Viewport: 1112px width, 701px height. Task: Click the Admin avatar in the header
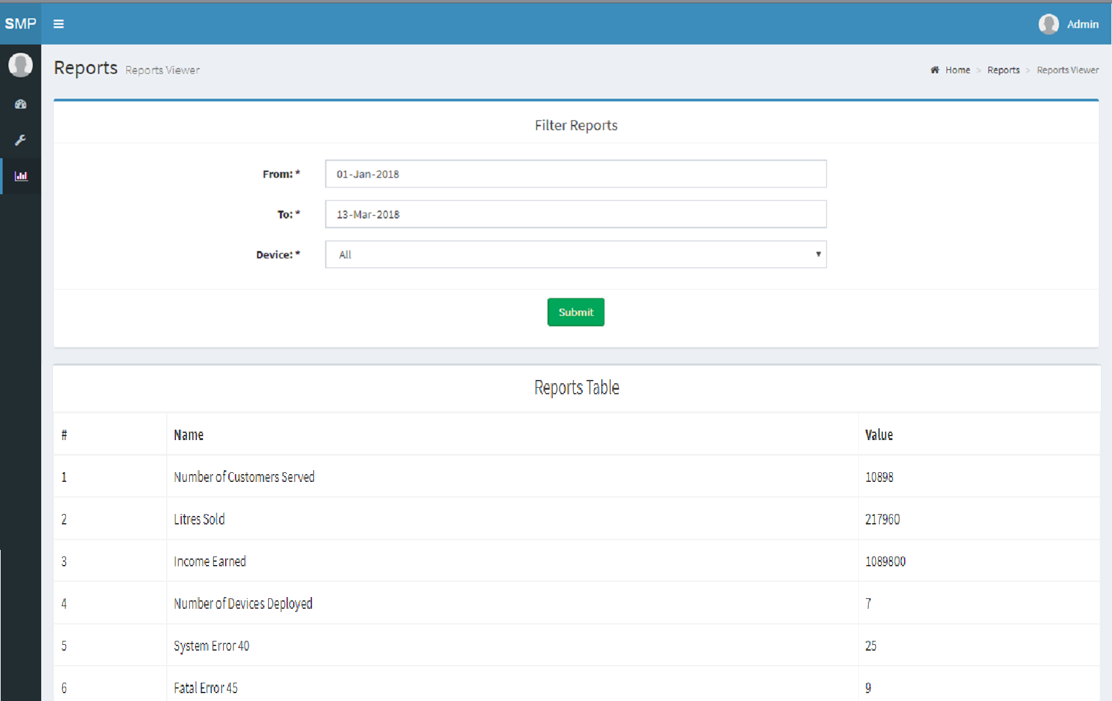1049,24
